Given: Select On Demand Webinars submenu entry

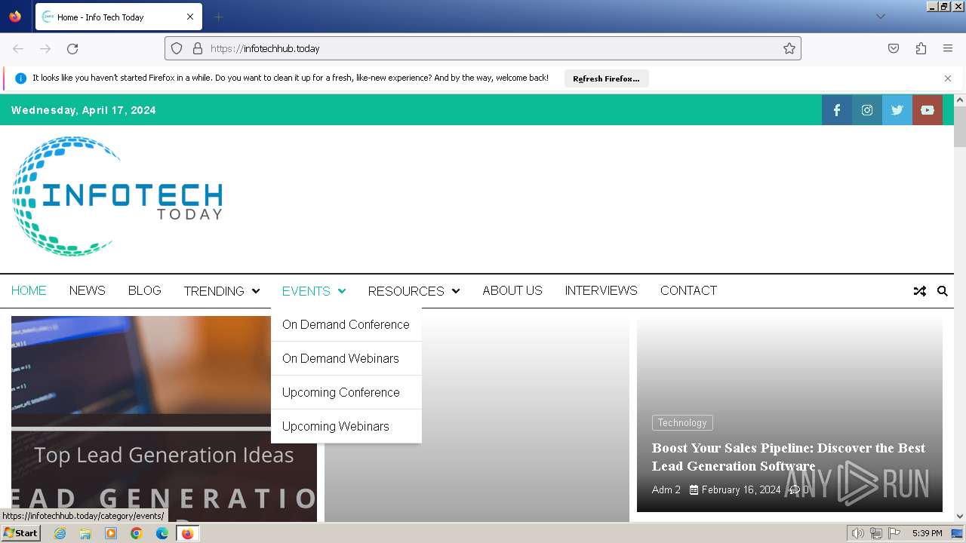Looking at the screenshot, I should [346, 358].
